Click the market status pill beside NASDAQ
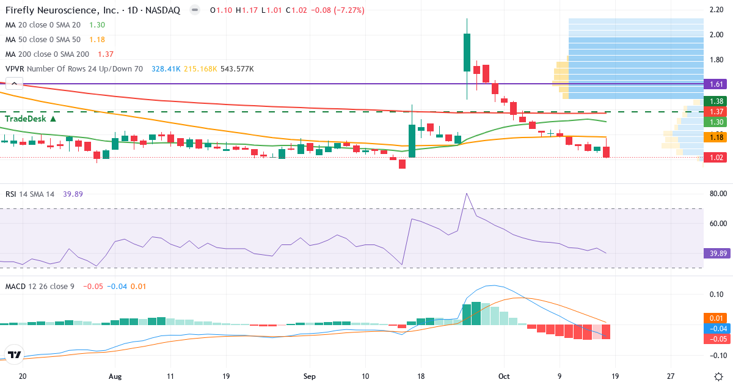This screenshot has height=385, width=733. 195,10
